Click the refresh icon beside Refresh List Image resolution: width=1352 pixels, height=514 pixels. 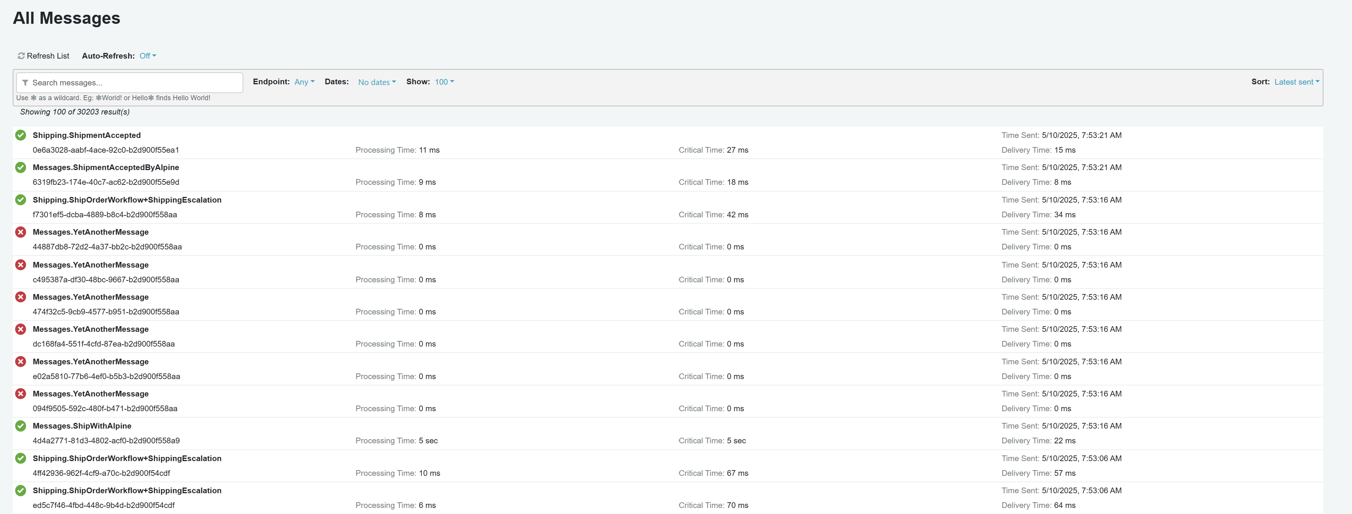[21, 56]
